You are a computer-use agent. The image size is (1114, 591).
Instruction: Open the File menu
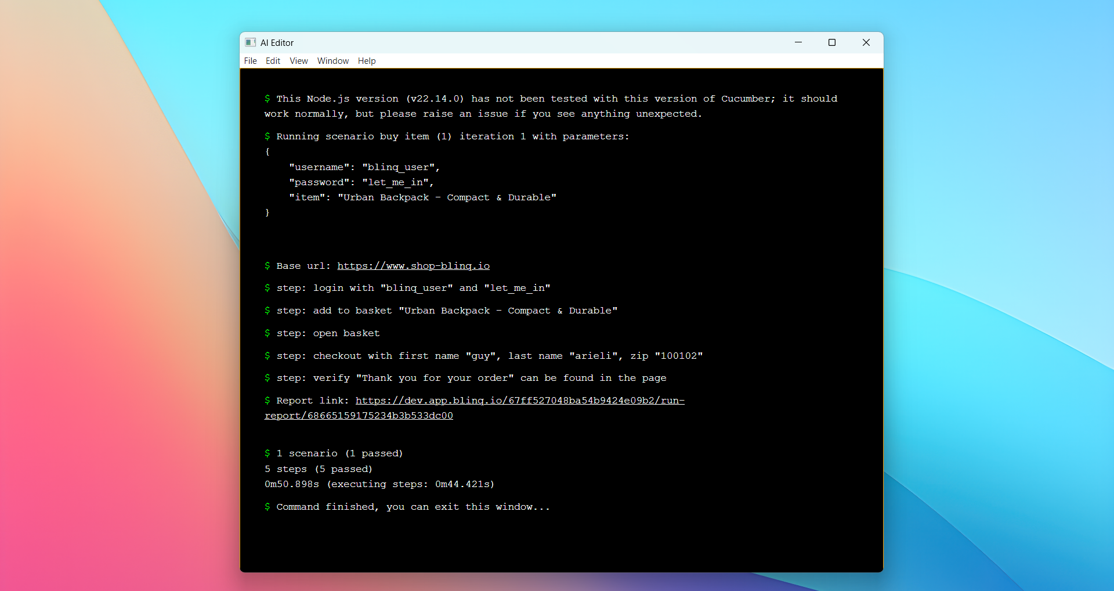point(250,61)
